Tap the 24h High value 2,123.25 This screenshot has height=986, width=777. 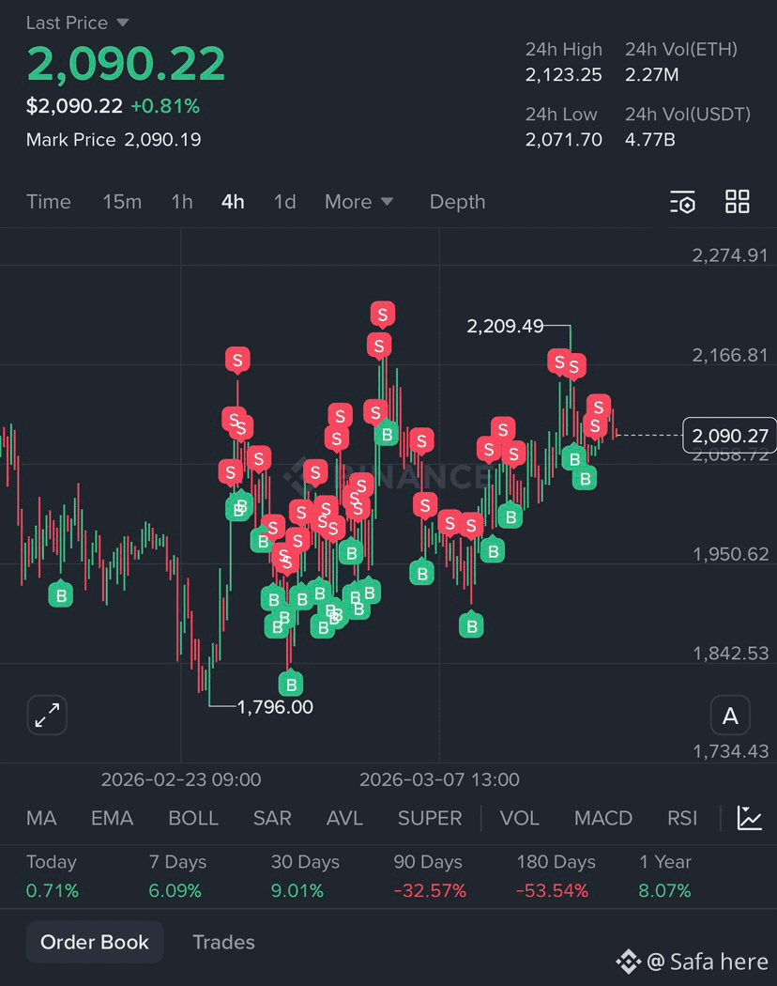pyautogui.click(x=563, y=75)
